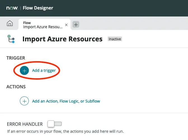The height and width of the screenshot is (140, 188).
Task: Click the 'Import Azure Resources' flow title
Action: pos(62,39)
